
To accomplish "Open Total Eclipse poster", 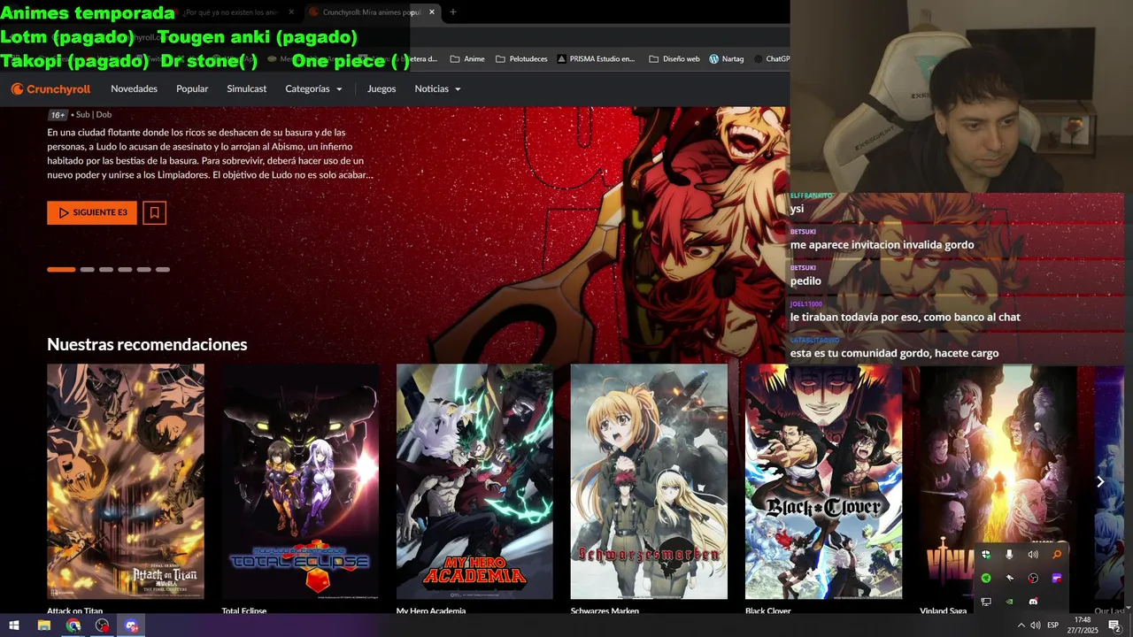I will [x=300, y=481].
